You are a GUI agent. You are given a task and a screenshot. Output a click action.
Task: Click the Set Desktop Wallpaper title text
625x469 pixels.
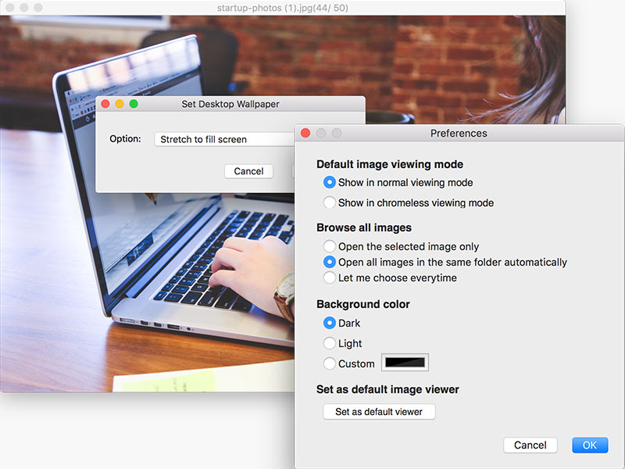tap(230, 104)
